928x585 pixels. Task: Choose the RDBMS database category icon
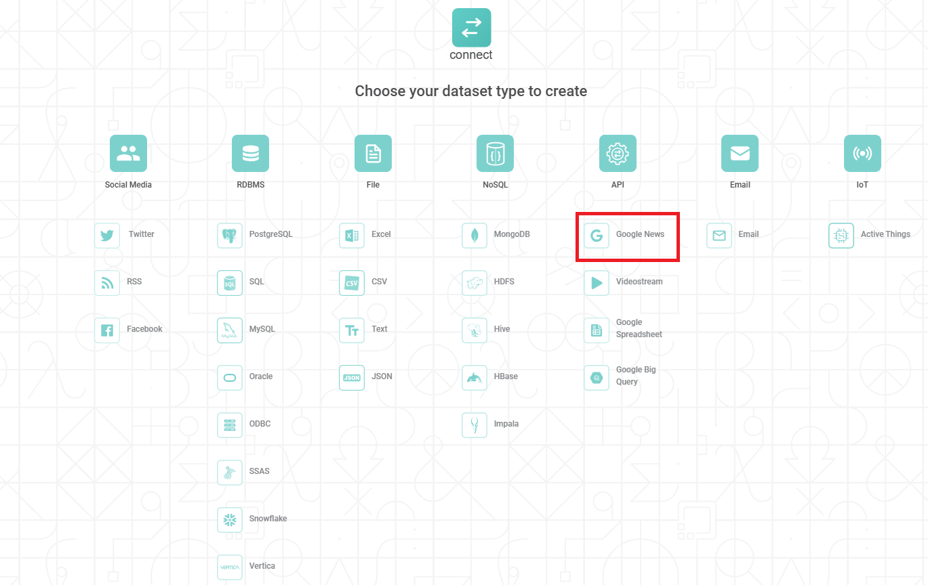[250, 153]
